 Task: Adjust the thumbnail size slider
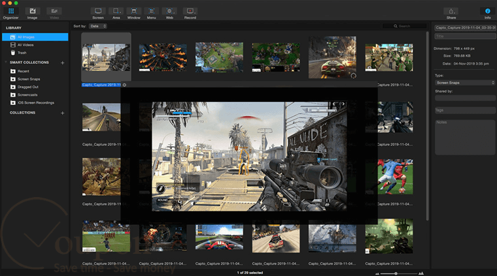(396, 273)
